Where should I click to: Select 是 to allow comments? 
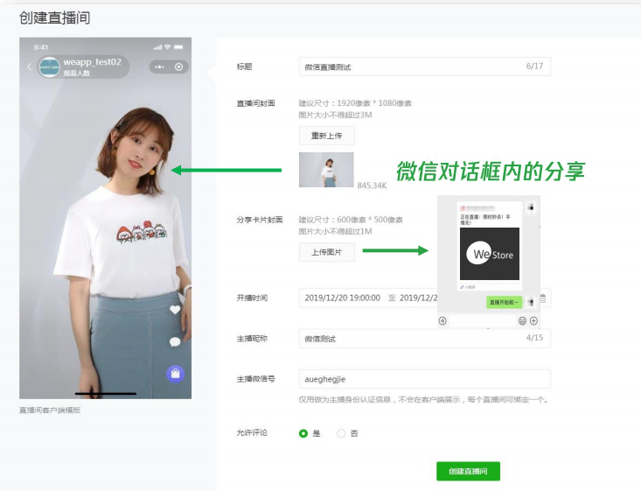(303, 433)
